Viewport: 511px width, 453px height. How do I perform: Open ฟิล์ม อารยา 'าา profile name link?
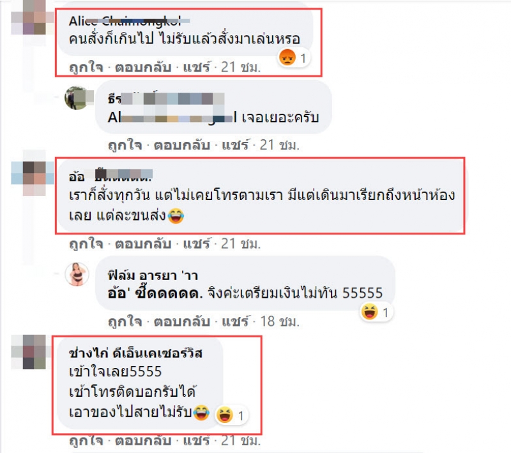[x=153, y=276]
